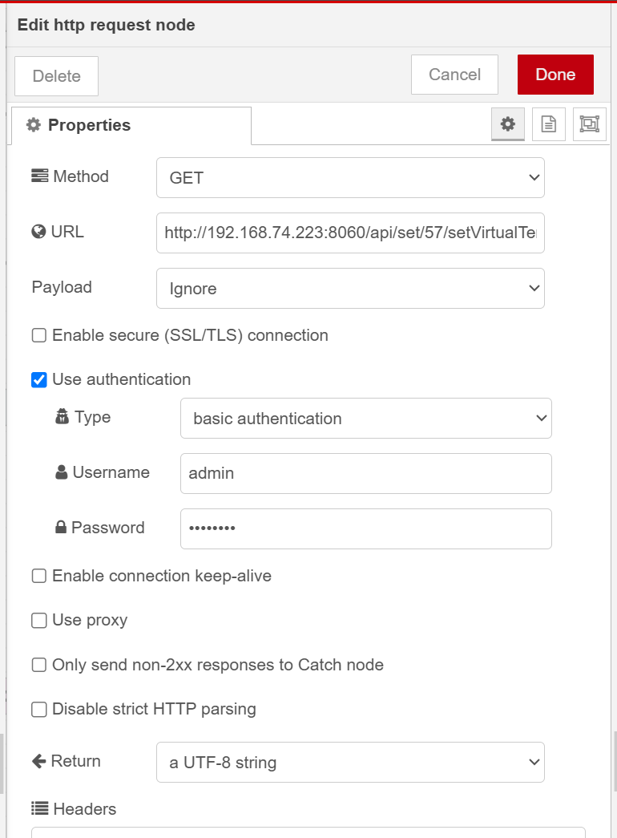Switch to the Properties tab
The height and width of the screenshot is (838, 617).
tap(131, 125)
